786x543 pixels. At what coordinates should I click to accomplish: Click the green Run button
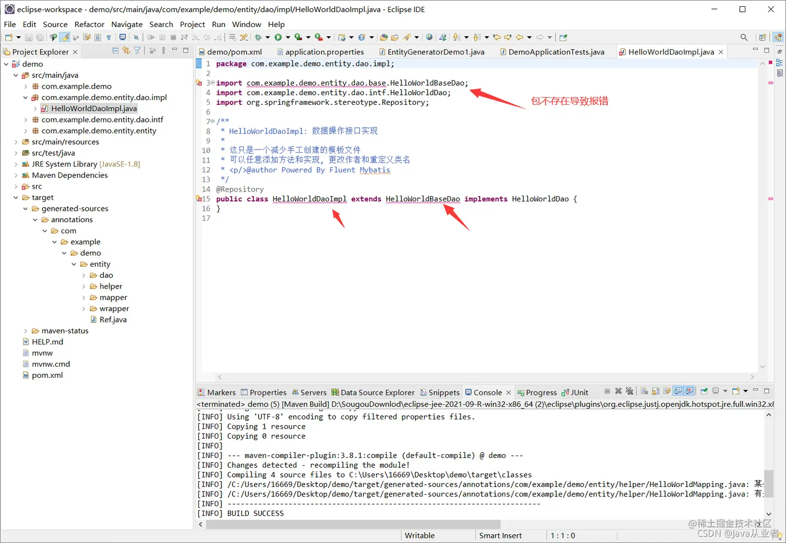pos(278,37)
